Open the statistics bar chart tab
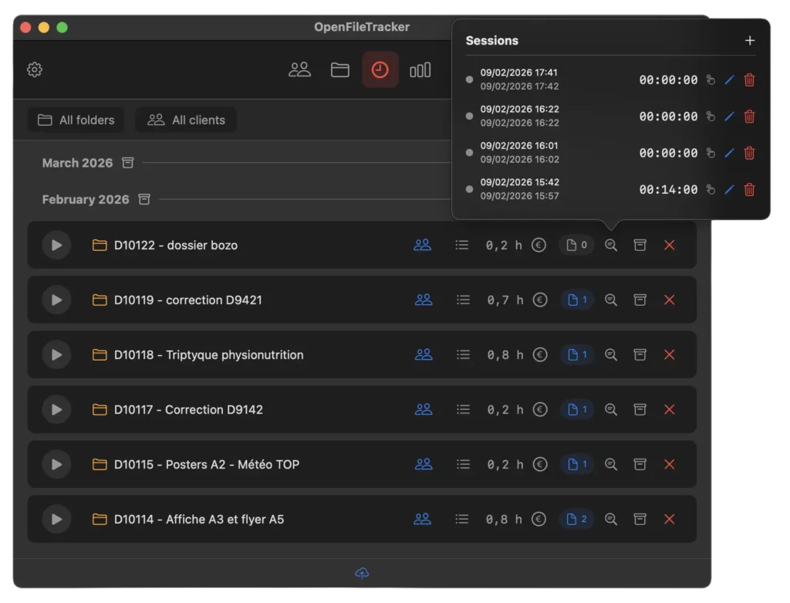This screenshot has height=603, width=790. pyautogui.click(x=420, y=69)
